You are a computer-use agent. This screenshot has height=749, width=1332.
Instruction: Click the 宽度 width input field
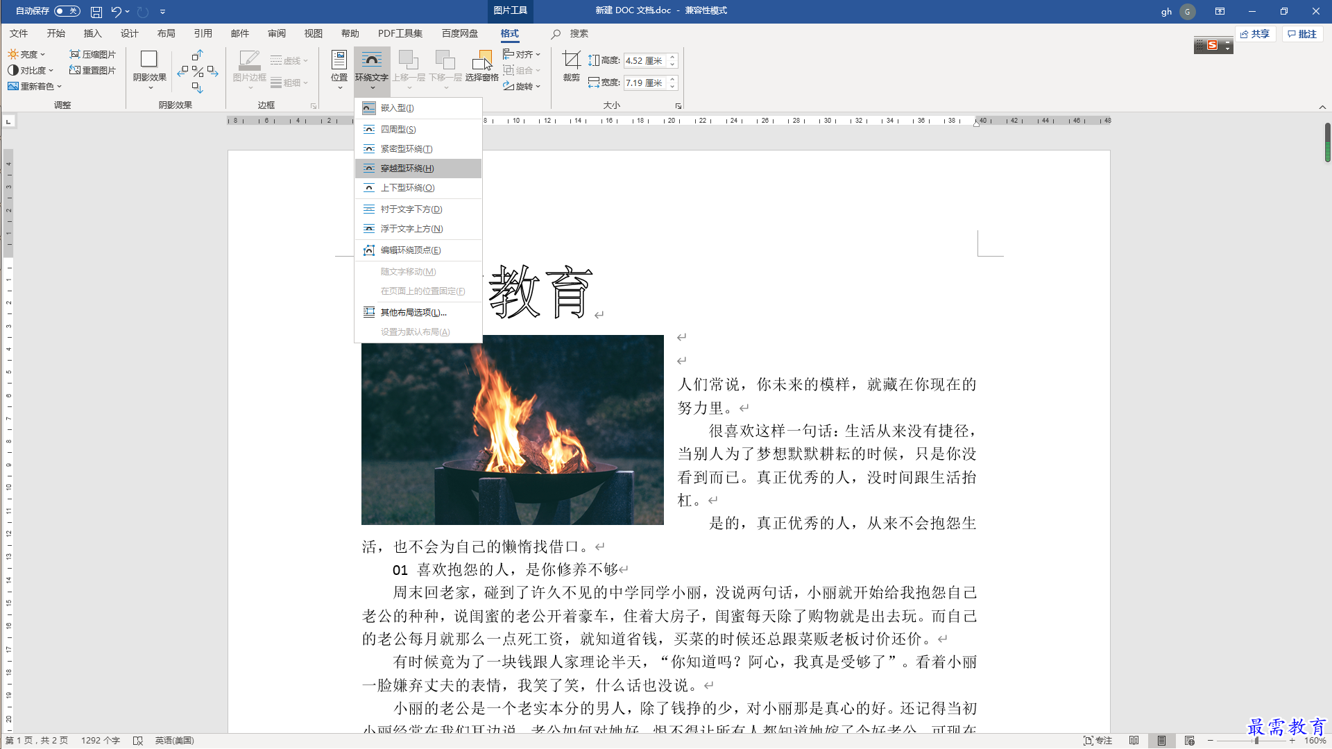pos(644,83)
